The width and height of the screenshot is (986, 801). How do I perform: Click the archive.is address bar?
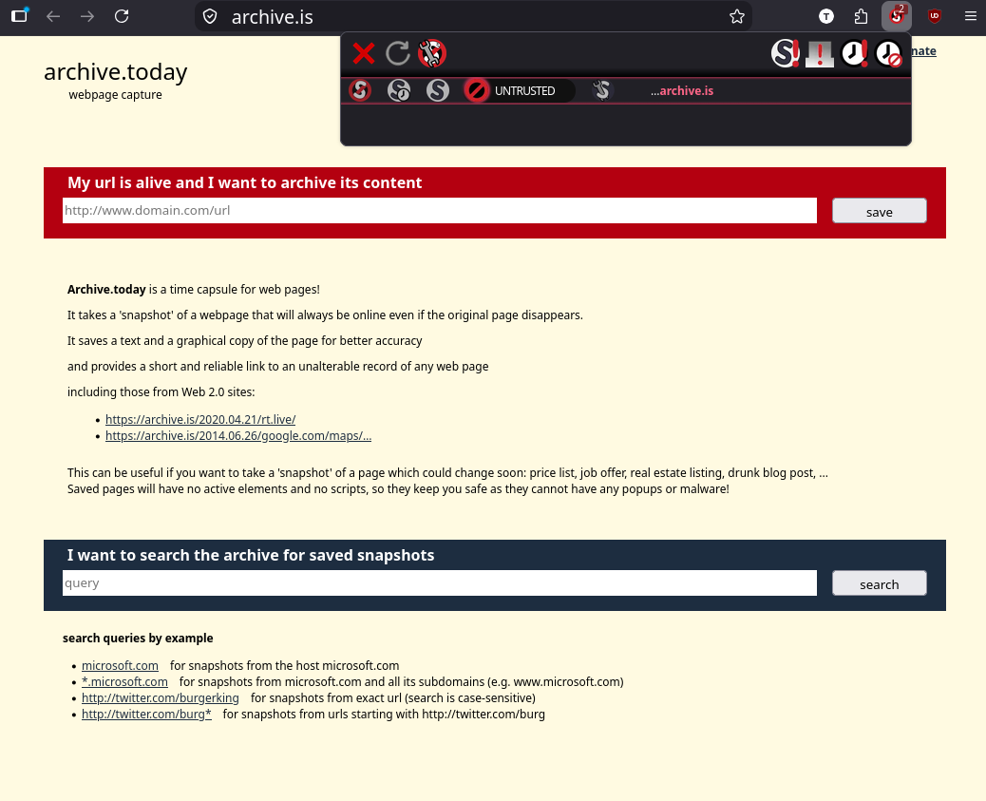471,17
